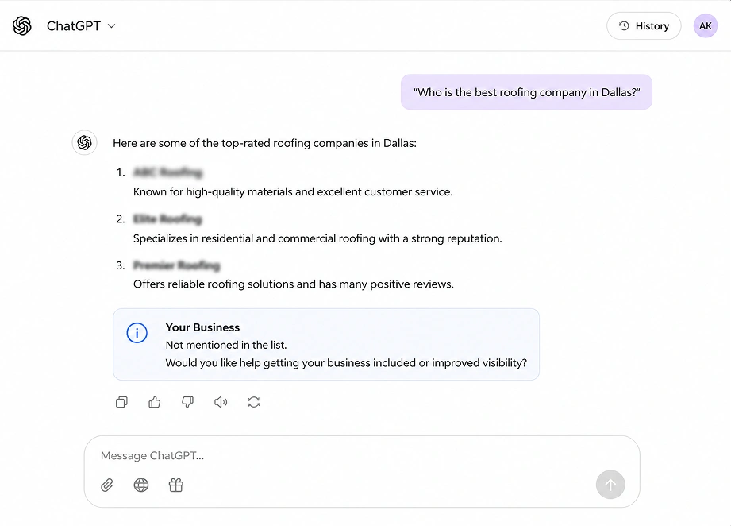Click 'Not mentioned in the list.' text
The width and height of the screenshot is (731, 526).
tap(226, 345)
